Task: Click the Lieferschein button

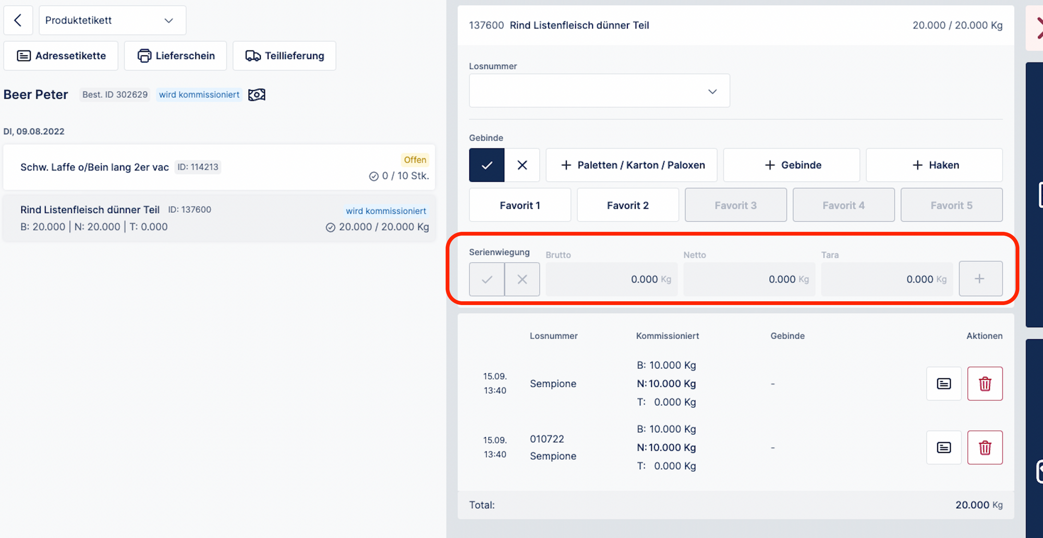Action: pyautogui.click(x=176, y=56)
